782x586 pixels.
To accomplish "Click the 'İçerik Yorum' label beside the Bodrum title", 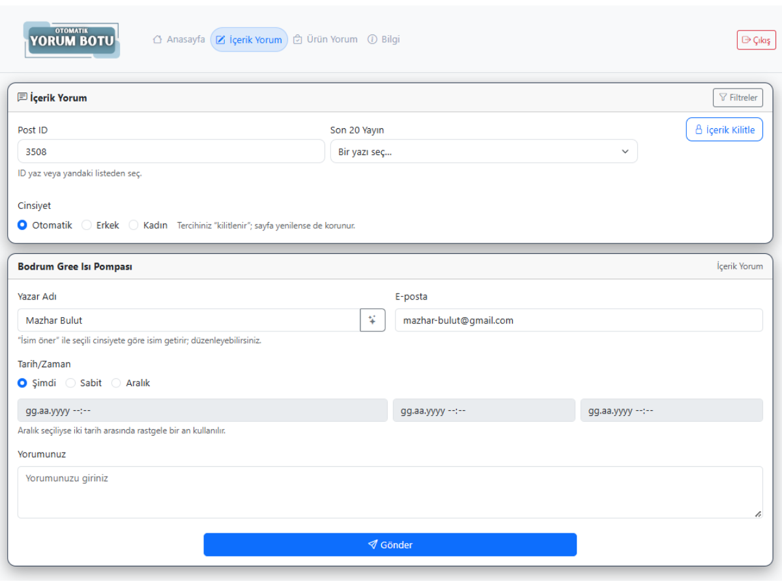I will pyautogui.click(x=740, y=266).
